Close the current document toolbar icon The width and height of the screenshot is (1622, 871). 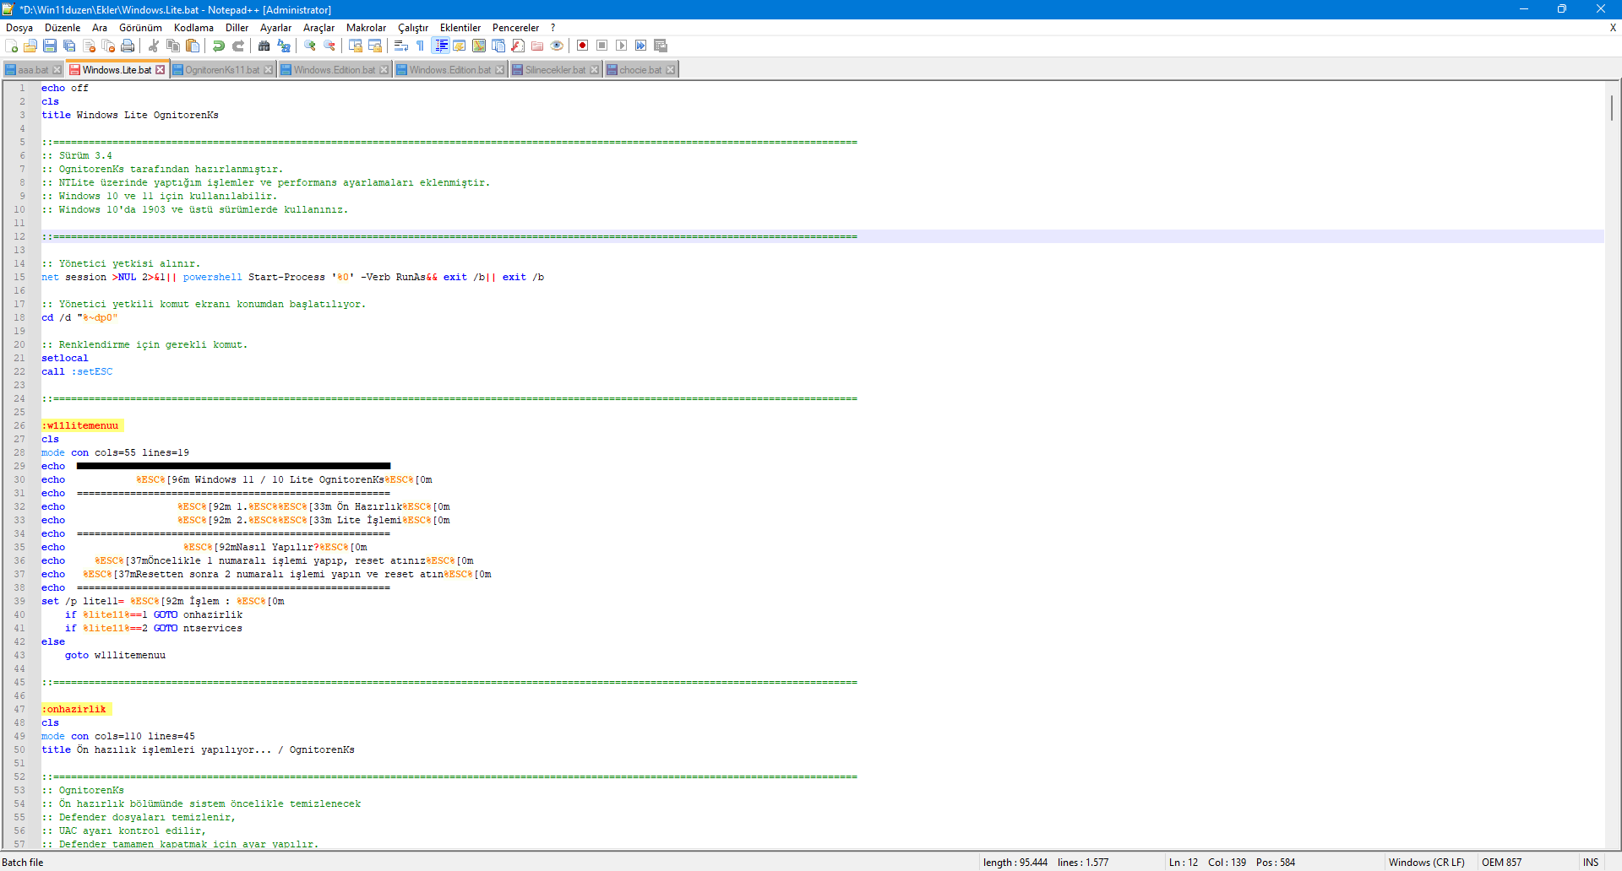point(89,46)
